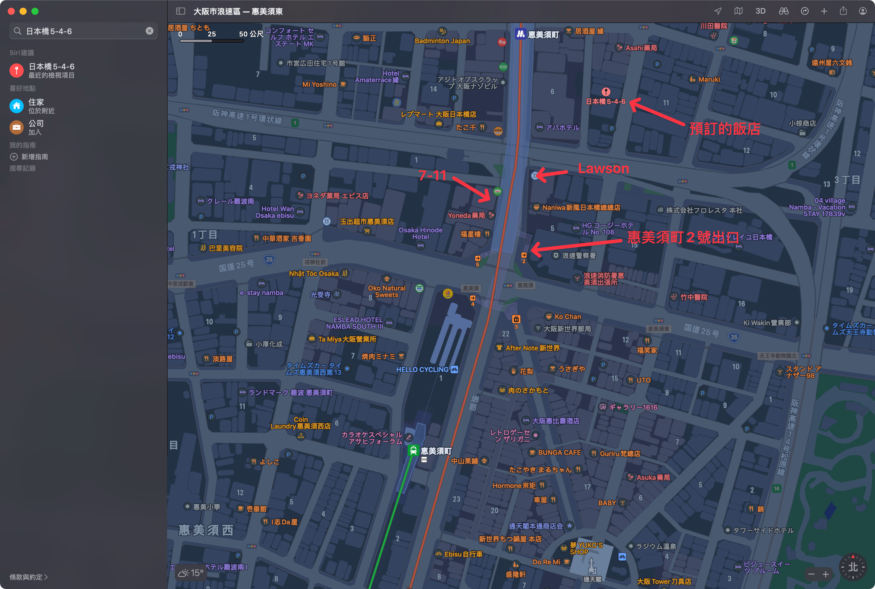The width and height of the screenshot is (875, 589).
Task: Click 大阪惠比壽酒店 hotel marker
Action: click(526, 420)
